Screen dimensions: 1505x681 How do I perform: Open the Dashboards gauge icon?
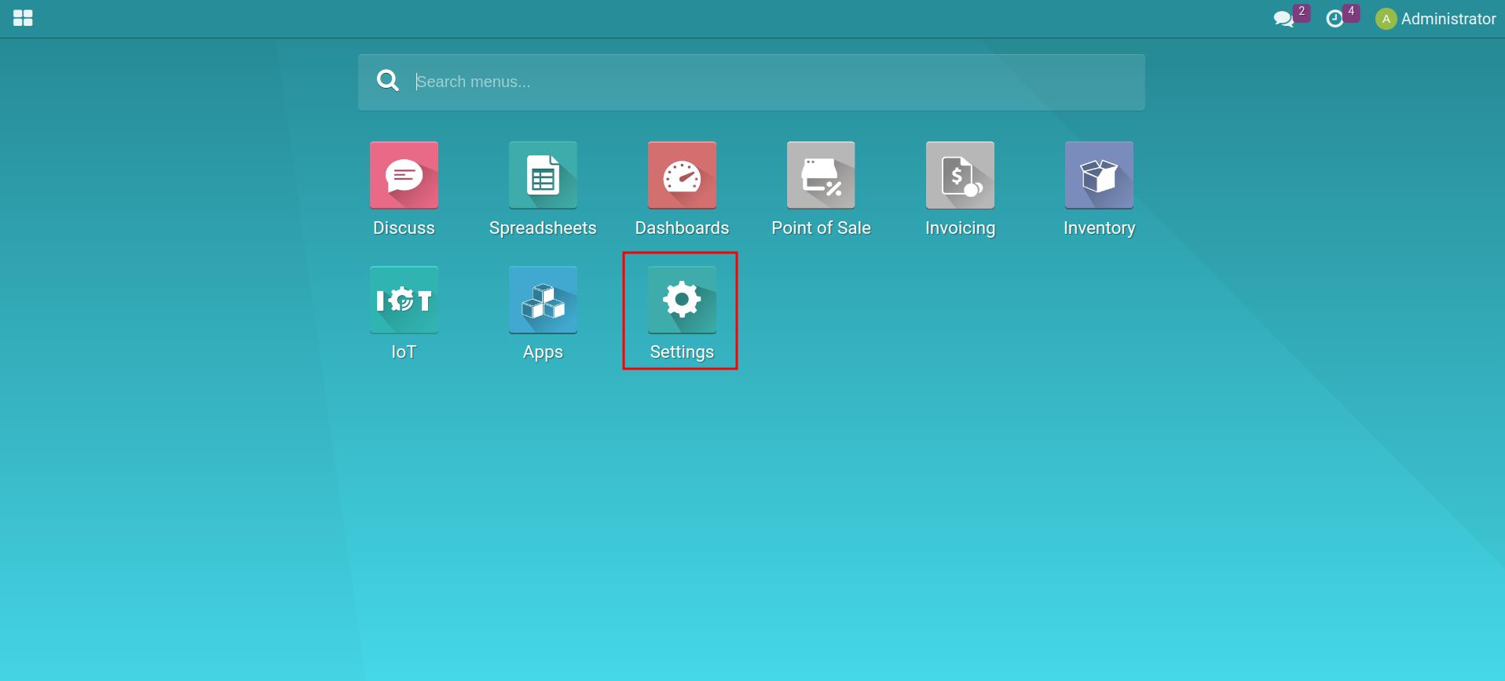(682, 175)
